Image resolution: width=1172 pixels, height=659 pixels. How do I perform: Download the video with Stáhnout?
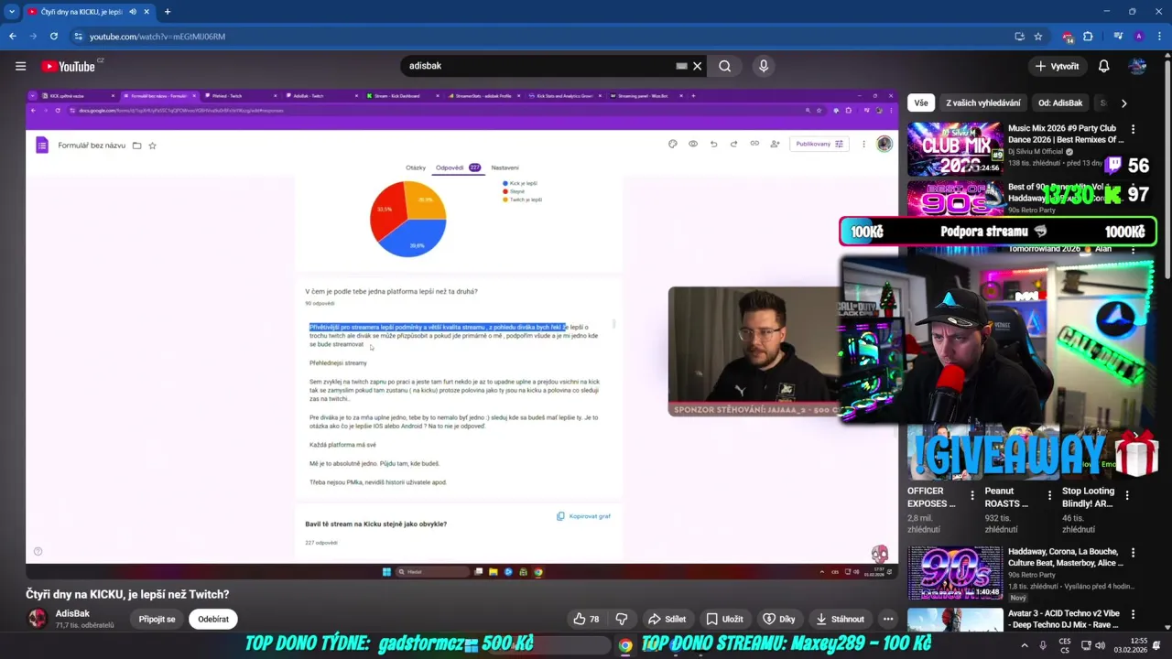point(840,619)
